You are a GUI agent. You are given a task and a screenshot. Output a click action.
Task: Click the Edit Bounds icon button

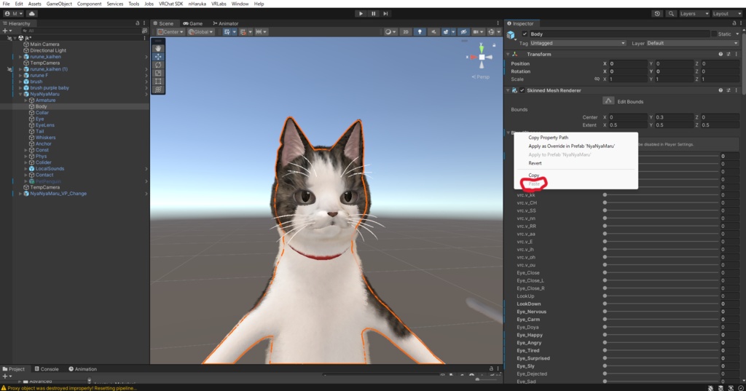(608, 100)
